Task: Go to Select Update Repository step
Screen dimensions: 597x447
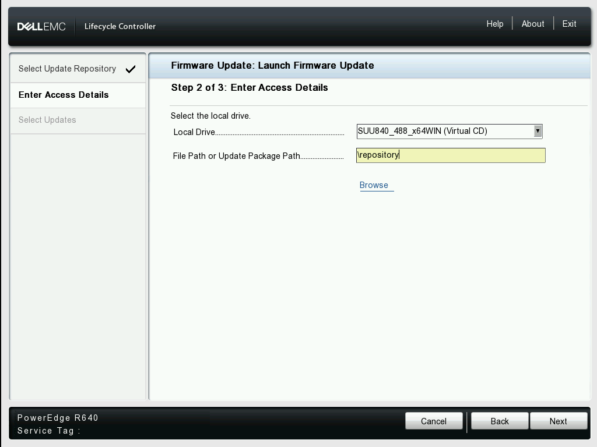Action: pyautogui.click(x=67, y=69)
